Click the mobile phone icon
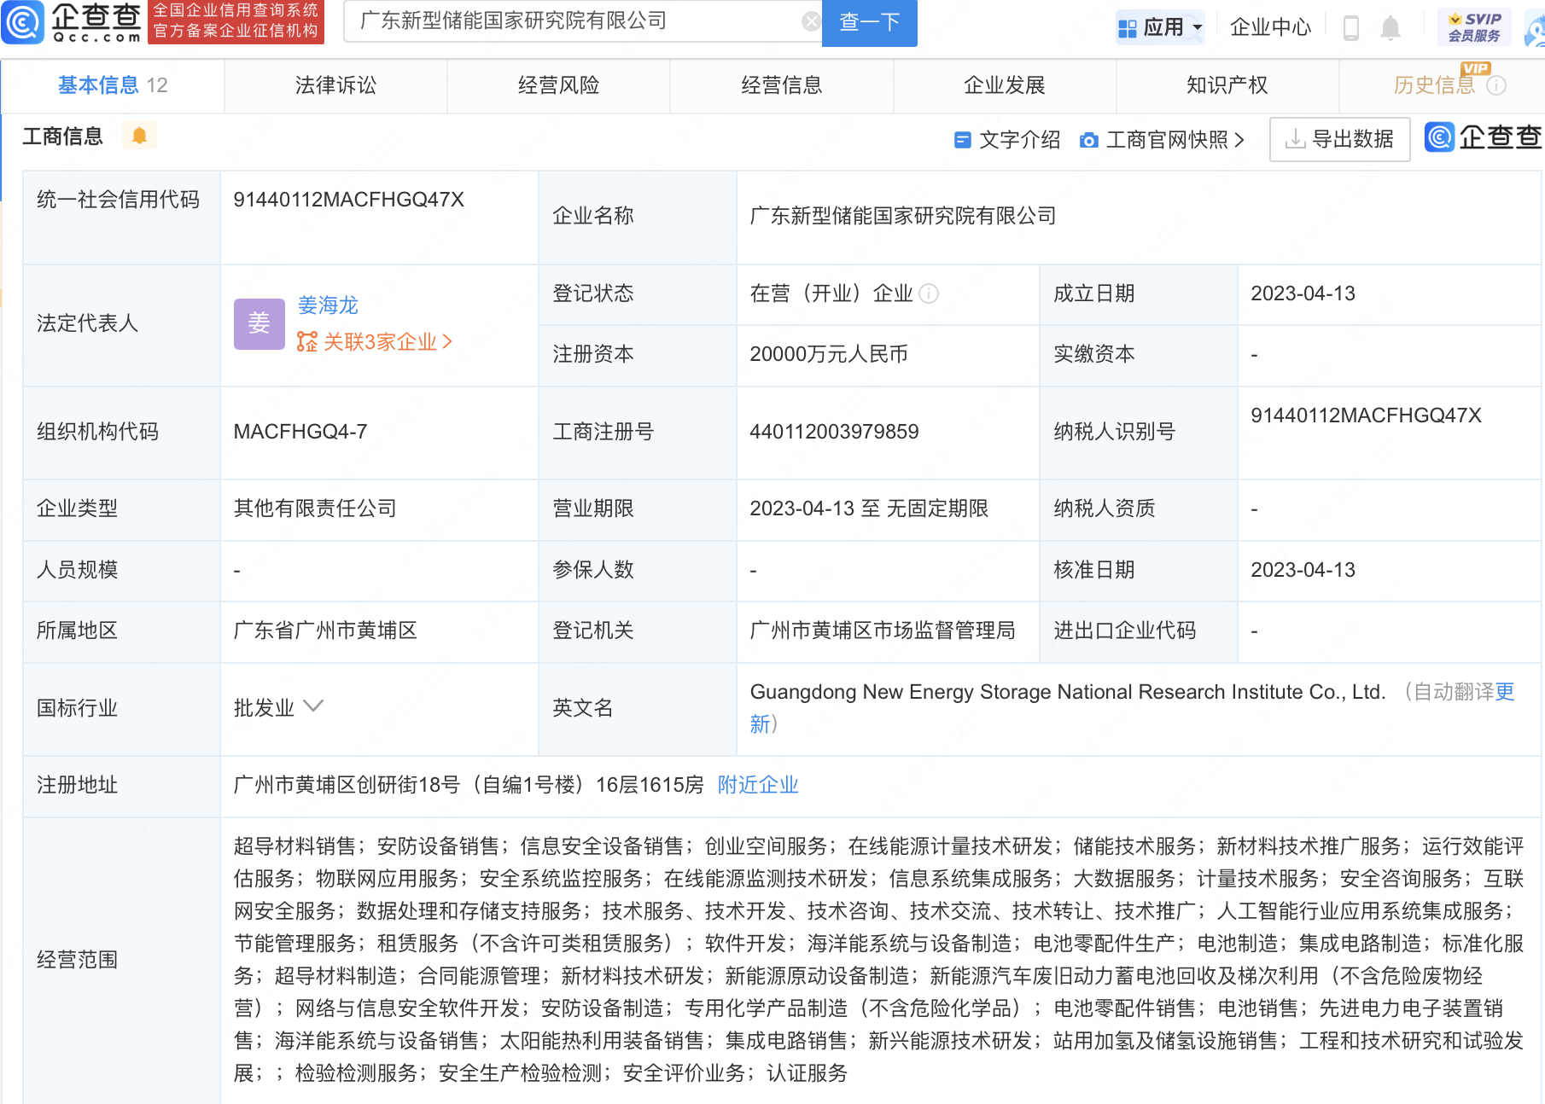This screenshot has height=1104, width=1545. 1350,28
